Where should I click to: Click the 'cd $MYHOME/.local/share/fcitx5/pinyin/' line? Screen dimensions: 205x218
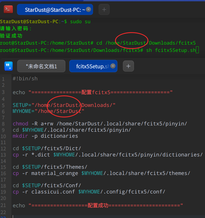click(x=72, y=130)
